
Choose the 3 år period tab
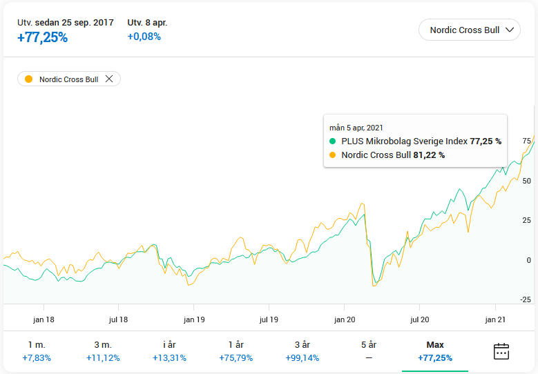tap(302, 351)
